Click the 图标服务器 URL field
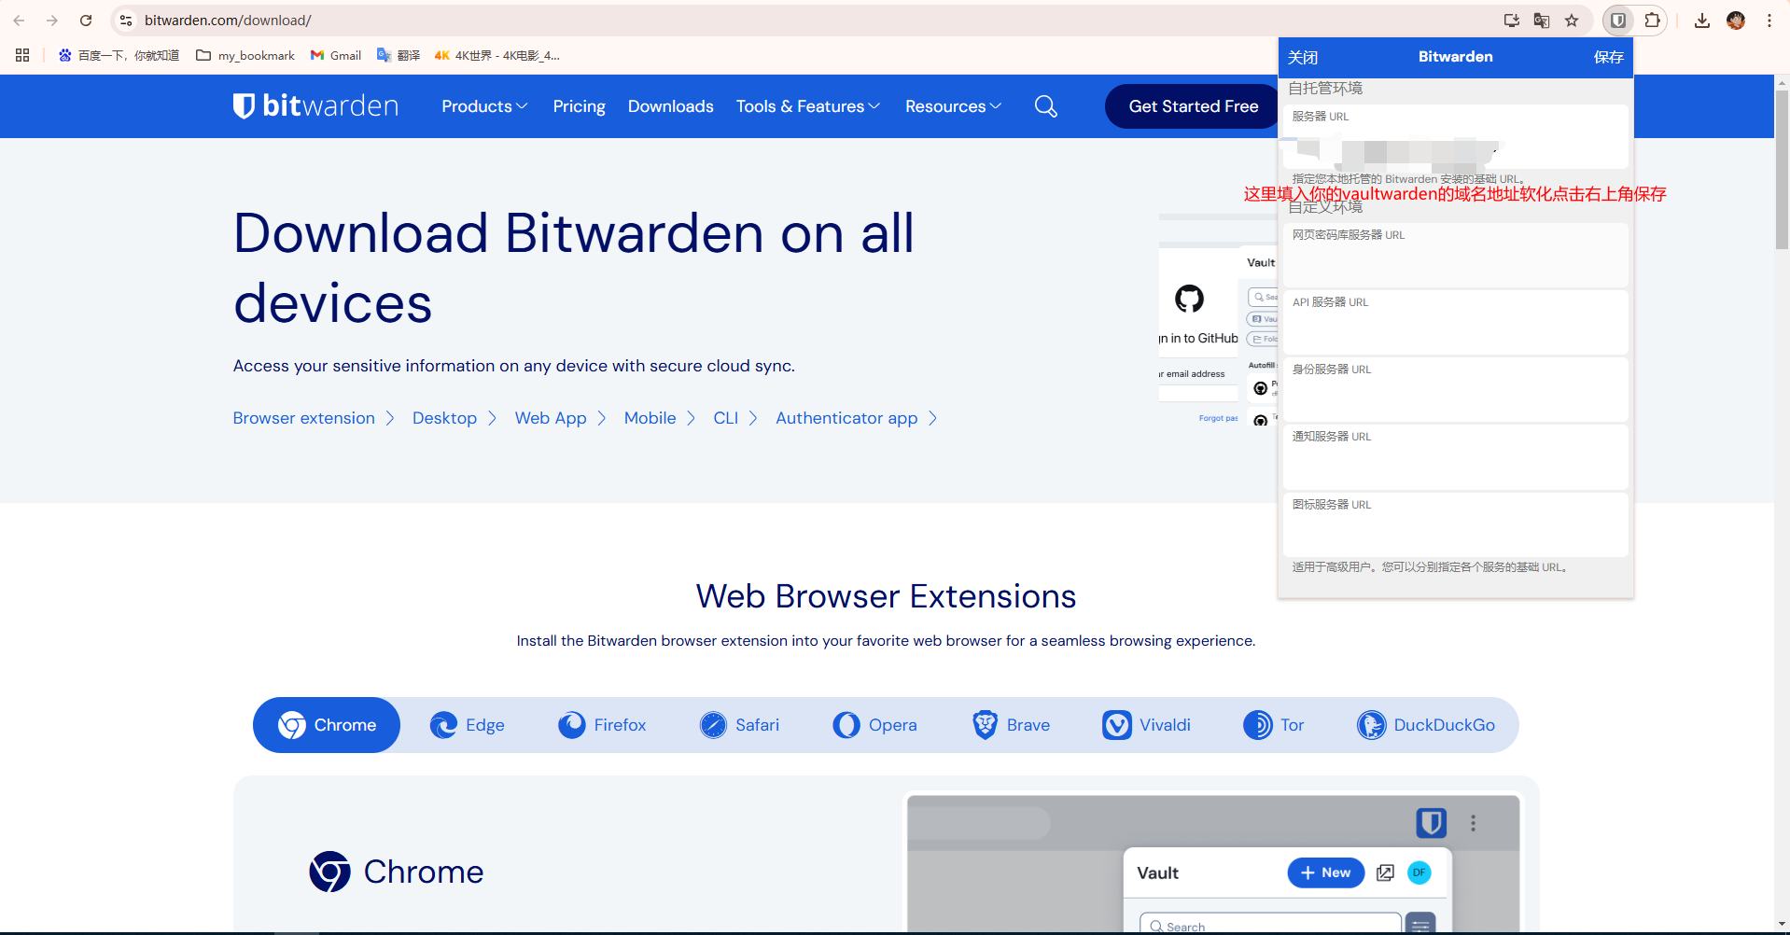Screen dimensions: 1790x935 click(1456, 524)
